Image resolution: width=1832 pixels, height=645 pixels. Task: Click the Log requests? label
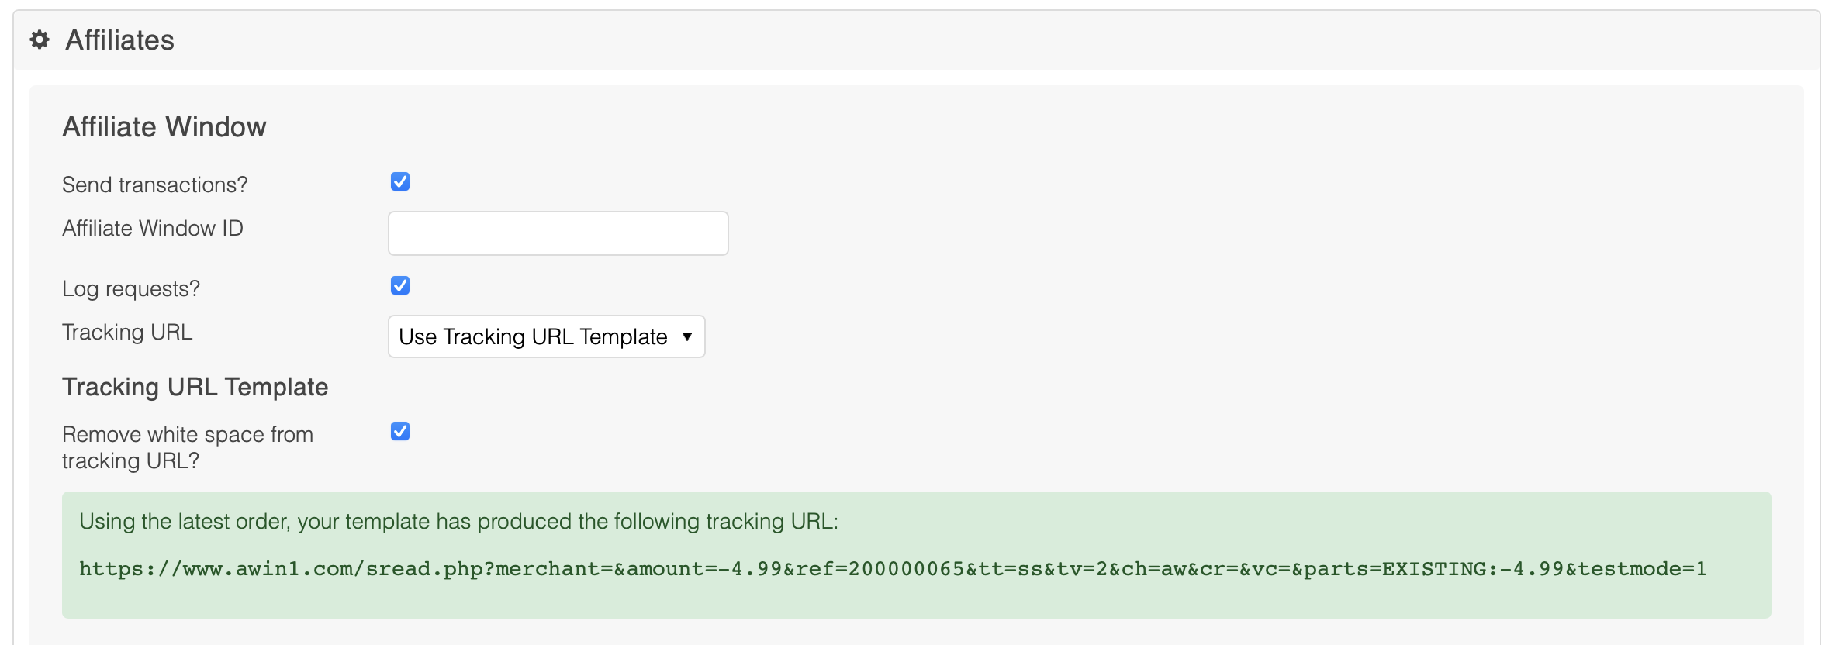(131, 288)
